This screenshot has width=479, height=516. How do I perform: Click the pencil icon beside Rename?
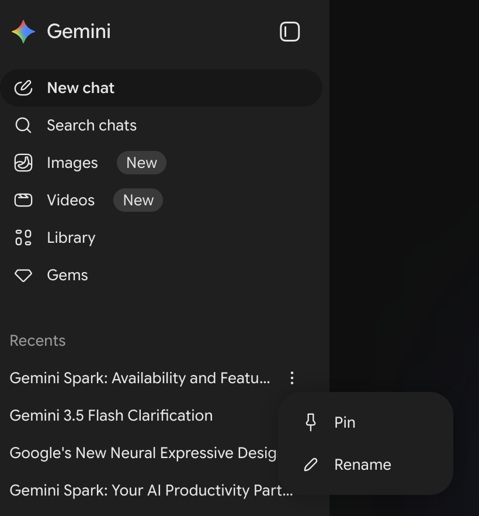(x=310, y=465)
